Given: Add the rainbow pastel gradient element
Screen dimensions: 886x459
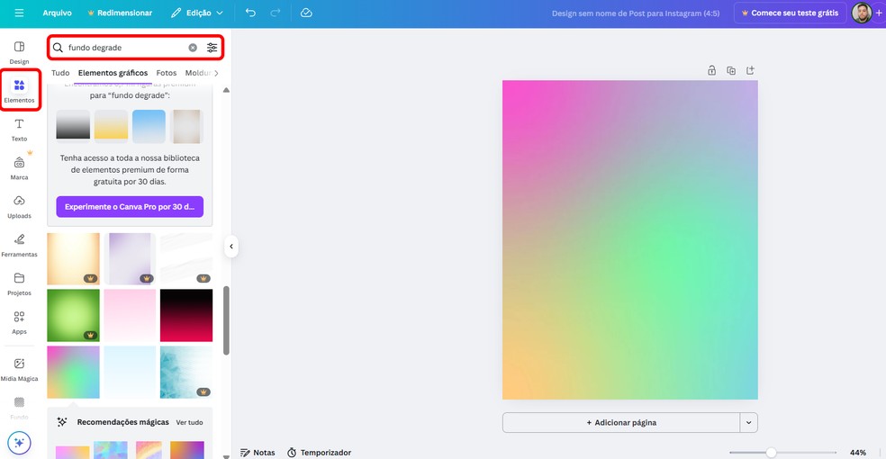Looking at the screenshot, I should tap(74, 372).
